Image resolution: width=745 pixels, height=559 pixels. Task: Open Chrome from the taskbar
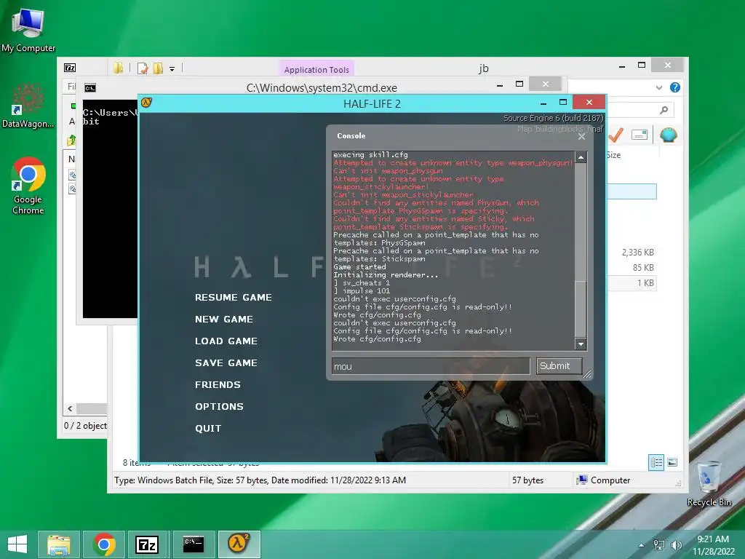(104, 544)
